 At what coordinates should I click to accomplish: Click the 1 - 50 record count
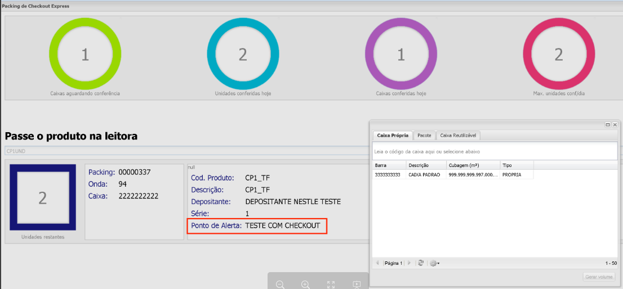click(611, 263)
